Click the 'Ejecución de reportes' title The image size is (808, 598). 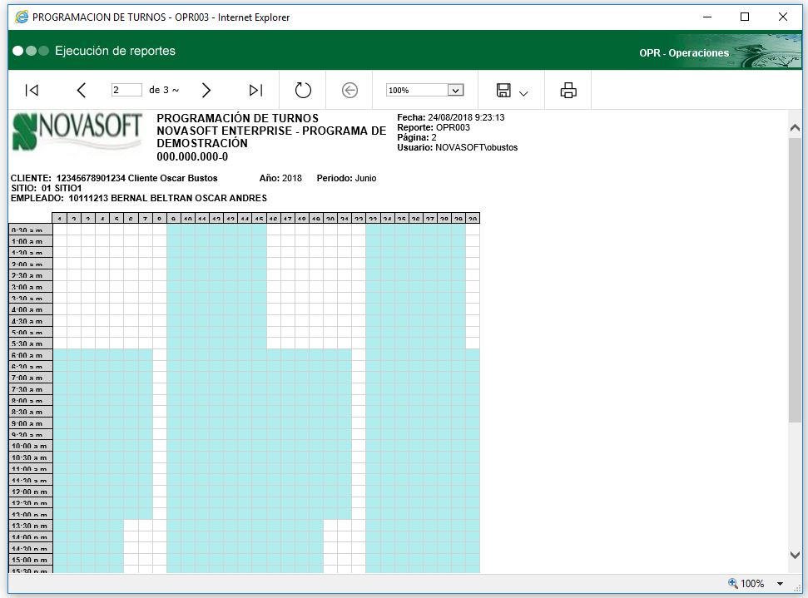pyautogui.click(x=115, y=51)
